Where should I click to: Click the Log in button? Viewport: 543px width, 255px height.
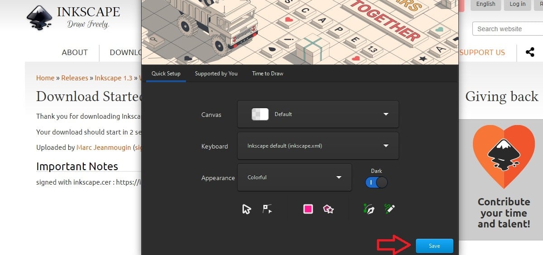tap(518, 4)
